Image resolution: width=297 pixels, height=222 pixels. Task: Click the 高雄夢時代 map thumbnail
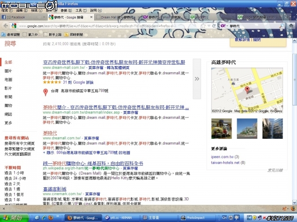tap(247, 91)
